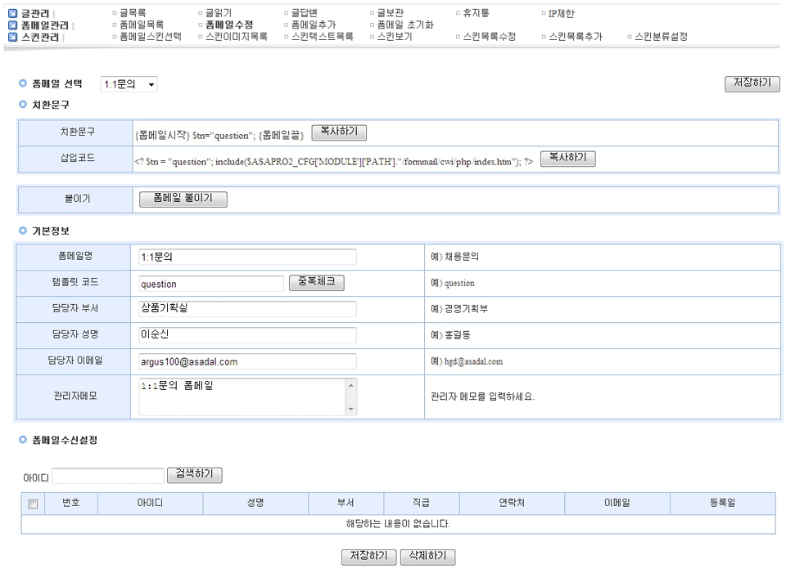The image size is (786, 569).
Task: Open the 폼메일 선택 dropdown (1:1문의)
Action: pos(129,84)
